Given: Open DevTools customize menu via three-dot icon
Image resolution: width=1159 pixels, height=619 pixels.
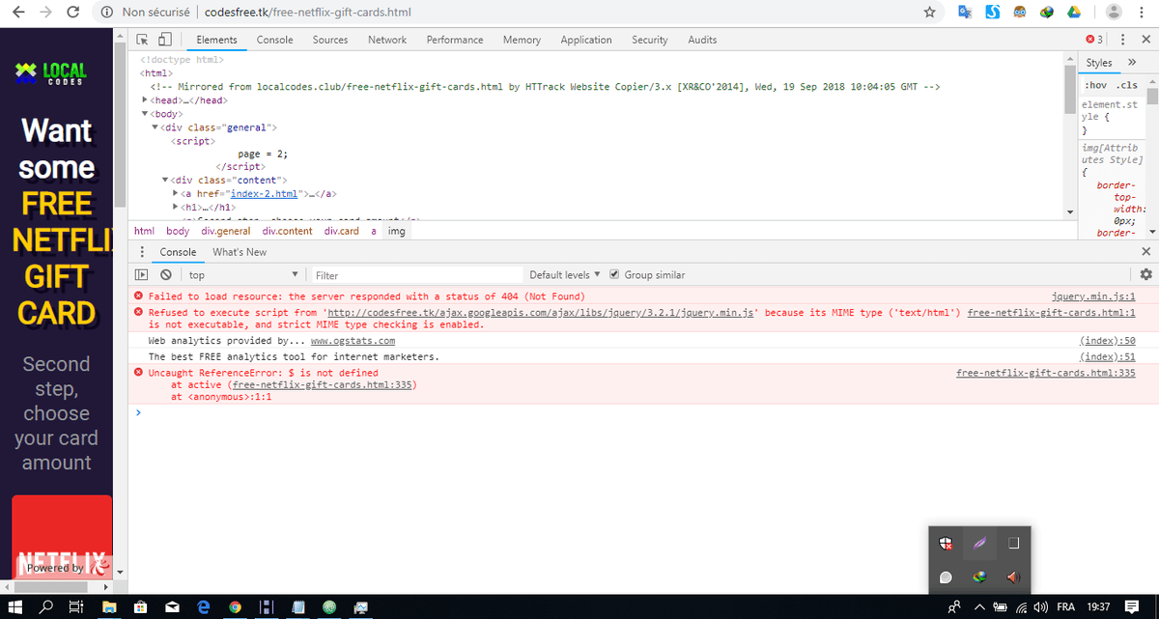Looking at the screenshot, I should coord(1123,39).
